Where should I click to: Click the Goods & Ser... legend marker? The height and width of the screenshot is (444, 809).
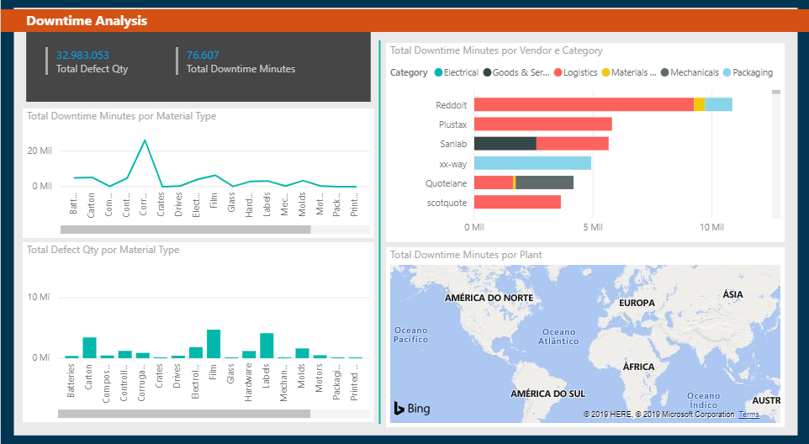(487, 73)
